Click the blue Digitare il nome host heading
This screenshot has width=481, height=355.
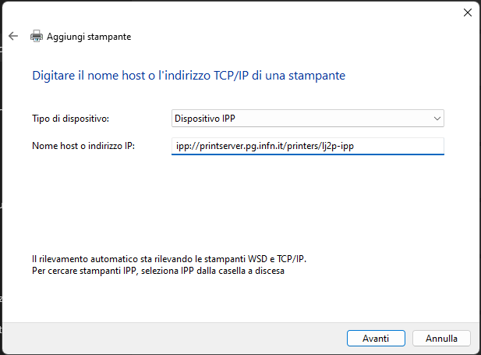pyautogui.click(x=189, y=76)
